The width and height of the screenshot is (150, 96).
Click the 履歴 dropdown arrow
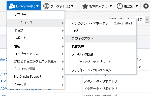tap(137, 6)
